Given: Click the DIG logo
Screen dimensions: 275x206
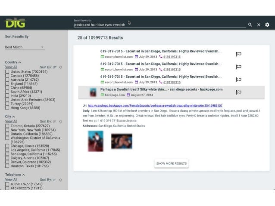Looking at the screenshot, I should [15, 23].
